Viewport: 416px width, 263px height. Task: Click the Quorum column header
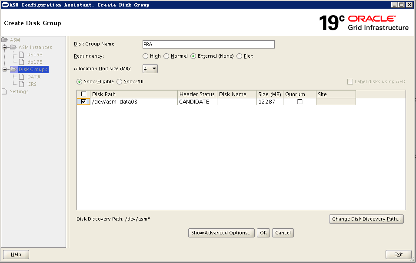[x=300, y=94]
